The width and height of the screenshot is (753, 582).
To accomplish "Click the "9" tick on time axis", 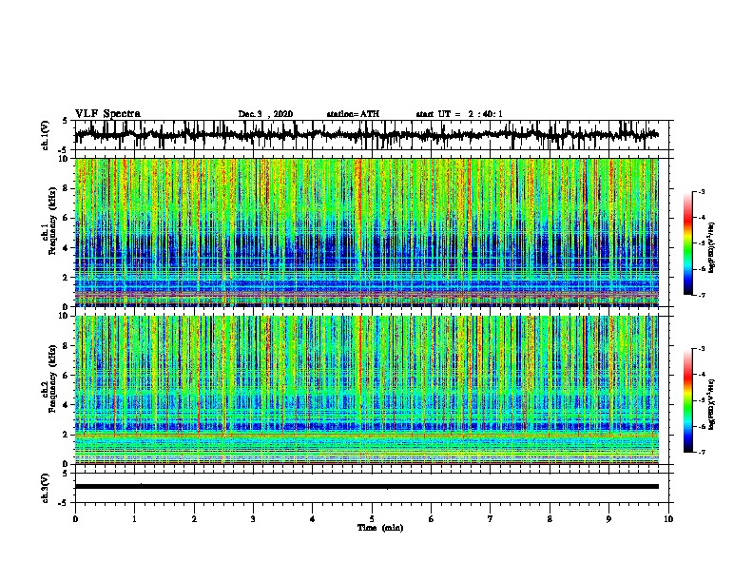I will [x=608, y=519].
